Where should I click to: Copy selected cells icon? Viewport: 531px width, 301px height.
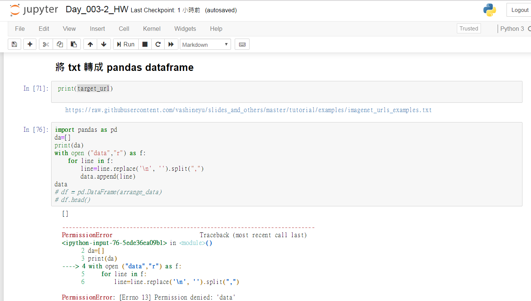[x=60, y=45]
